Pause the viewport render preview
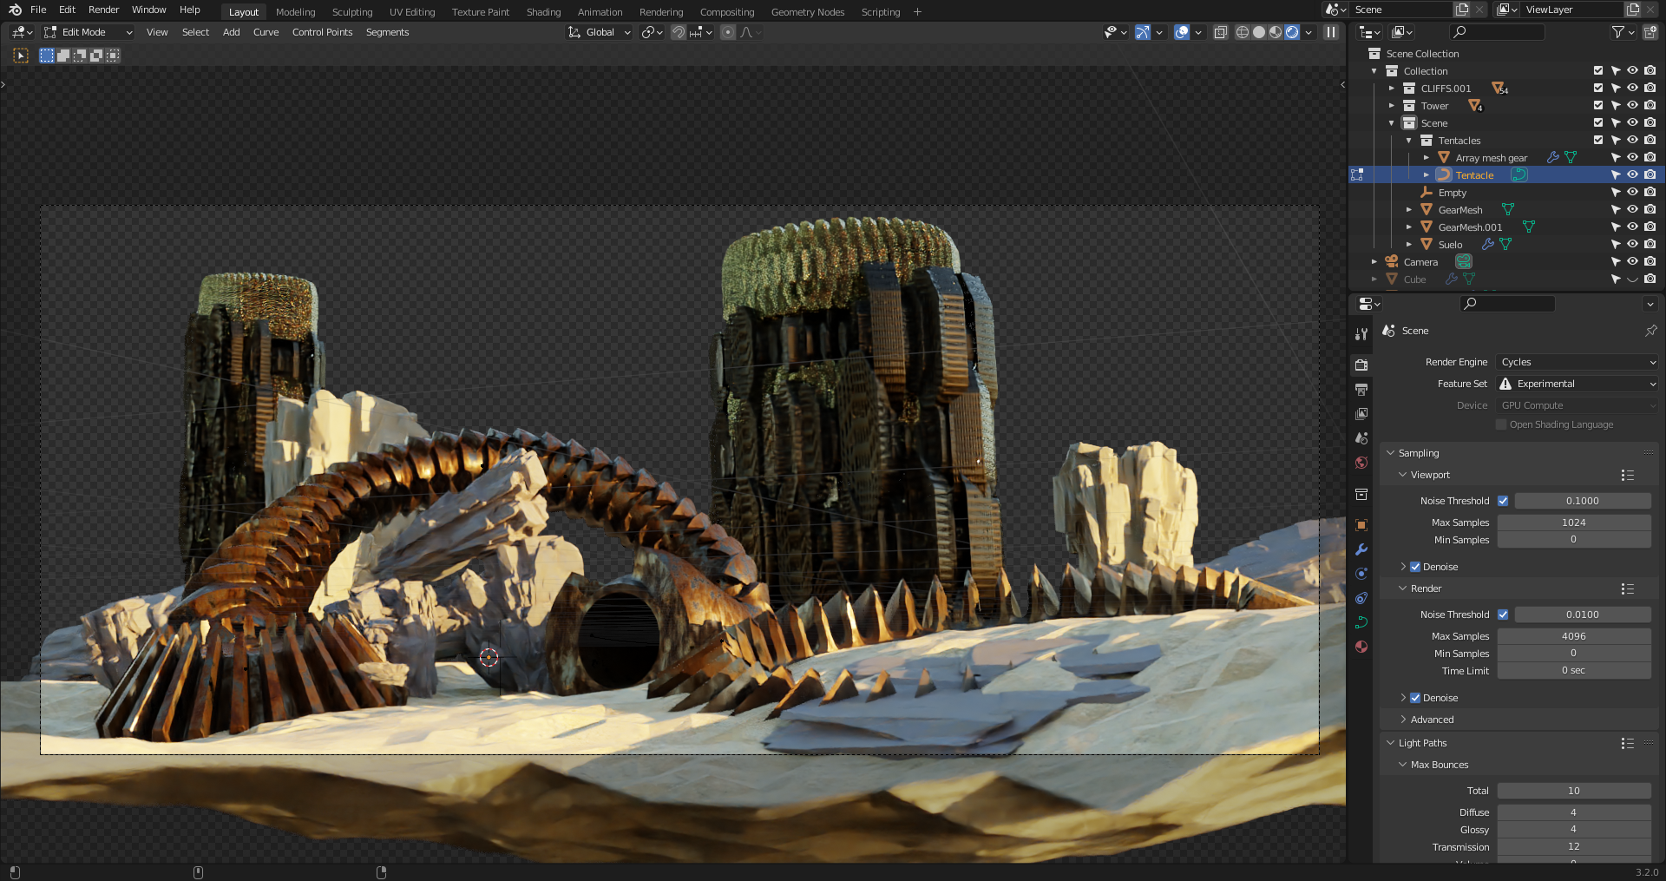The width and height of the screenshot is (1666, 881). pyautogui.click(x=1330, y=32)
